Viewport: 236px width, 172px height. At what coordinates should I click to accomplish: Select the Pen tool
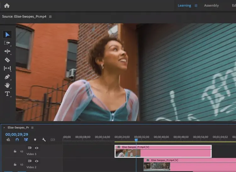[7, 77]
